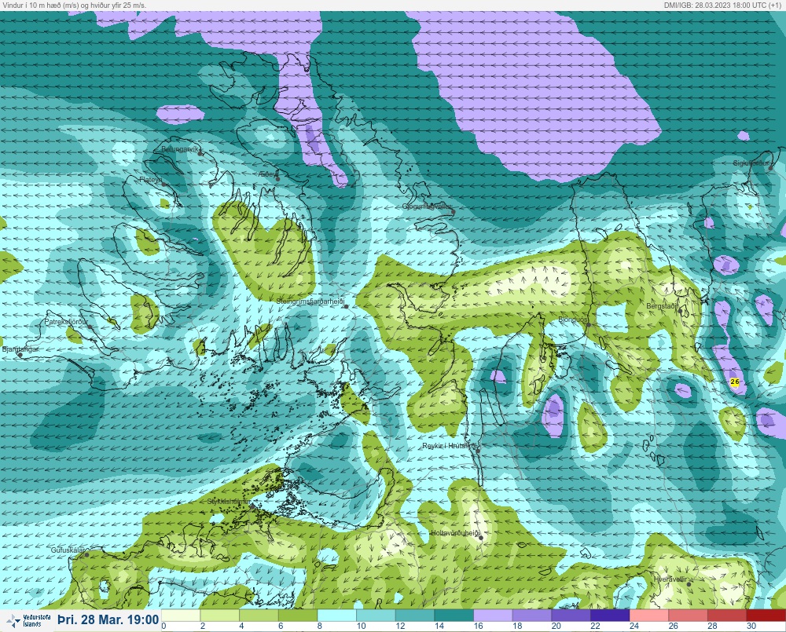
Task: Select the Siglufjörður station label
Action: click(751, 163)
